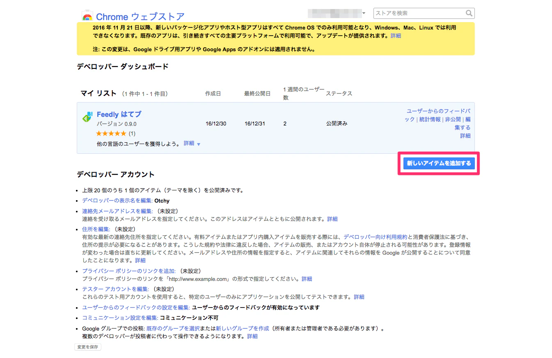Click the バージョン 0.9.0 text
Viewport: 552px width, 358px height.
pyautogui.click(x=117, y=124)
